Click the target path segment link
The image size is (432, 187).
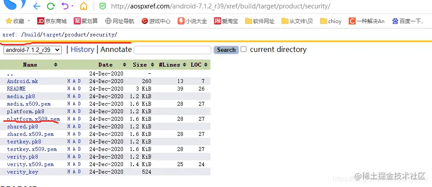point(52,35)
